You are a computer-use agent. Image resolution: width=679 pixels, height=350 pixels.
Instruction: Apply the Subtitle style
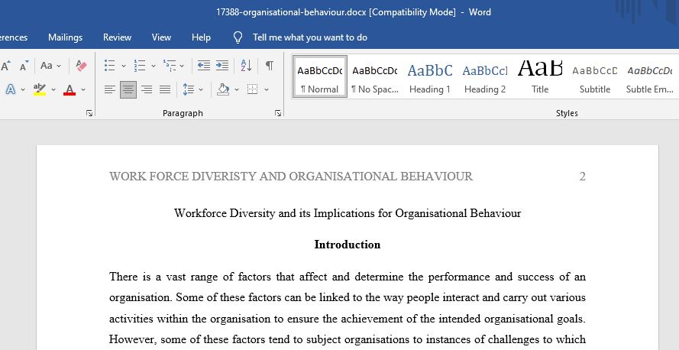coord(594,76)
